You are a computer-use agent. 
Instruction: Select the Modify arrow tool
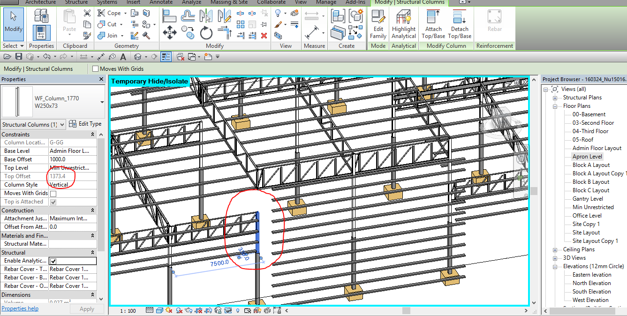pos(13,24)
